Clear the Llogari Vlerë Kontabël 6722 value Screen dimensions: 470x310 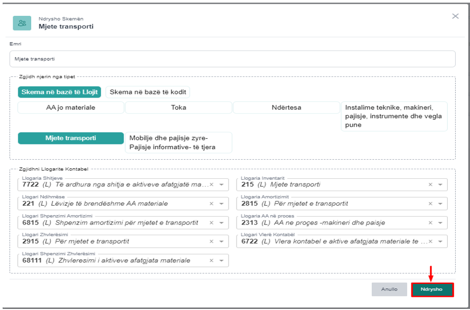(x=430, y=242)
